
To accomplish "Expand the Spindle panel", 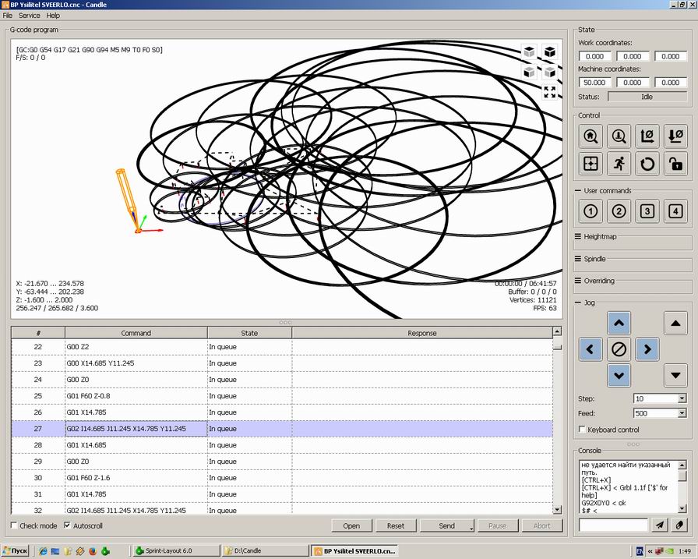I will click(578, 259).
